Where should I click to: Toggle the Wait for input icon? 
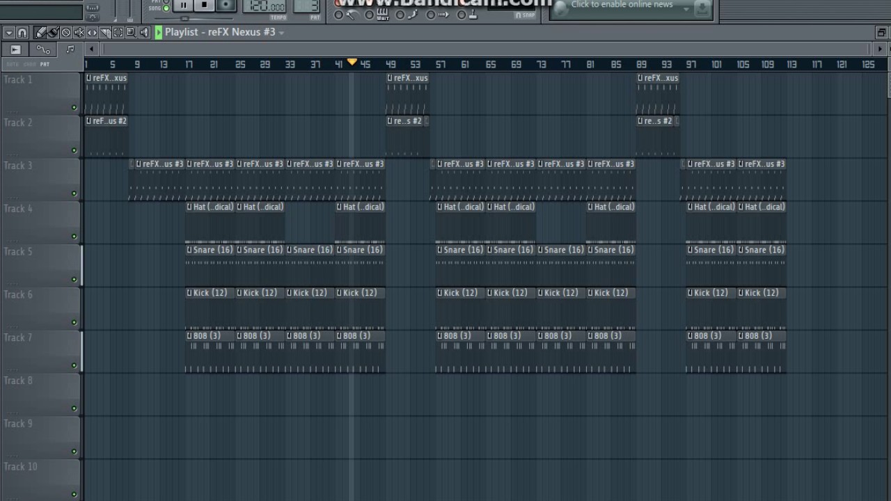(x=383, y=14)
